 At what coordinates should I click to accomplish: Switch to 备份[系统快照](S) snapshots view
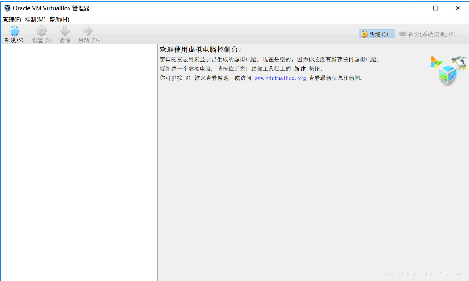(427, 34)
